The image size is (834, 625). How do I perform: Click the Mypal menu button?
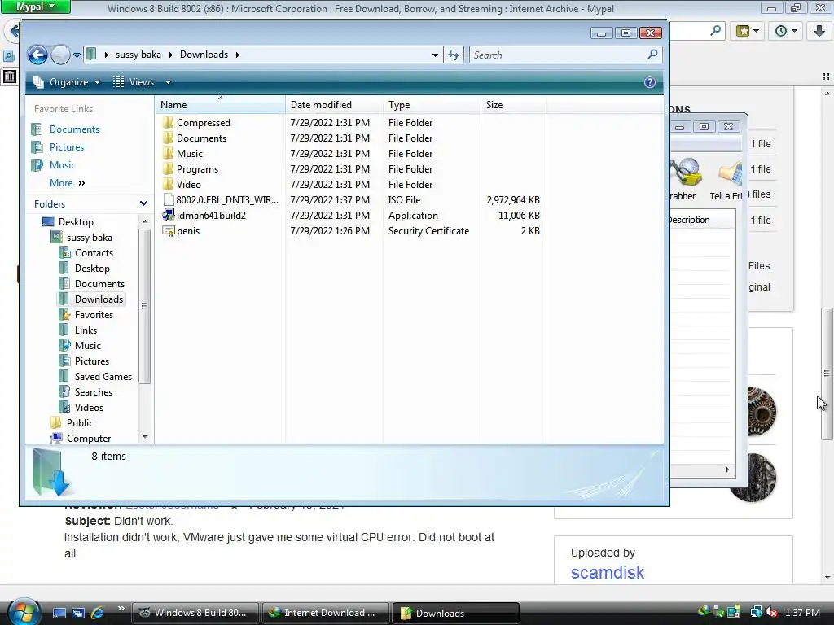pos(35,7)
